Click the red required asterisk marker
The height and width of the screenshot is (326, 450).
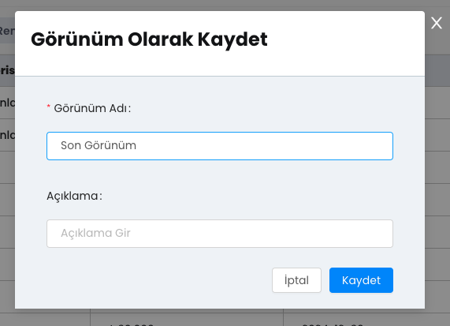[49, 107]
